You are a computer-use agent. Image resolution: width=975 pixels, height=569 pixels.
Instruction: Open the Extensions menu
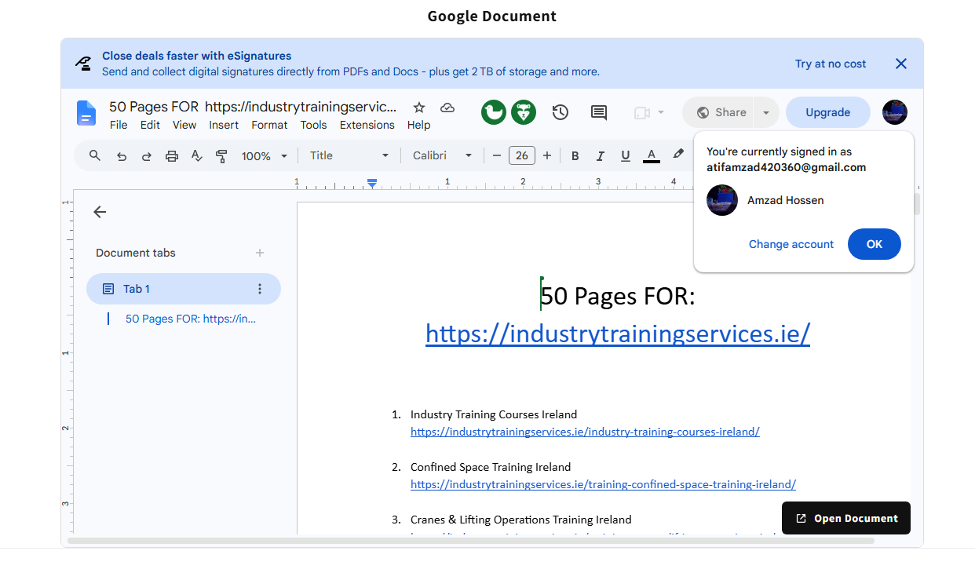pyautogui.click(x=367, y=125)
